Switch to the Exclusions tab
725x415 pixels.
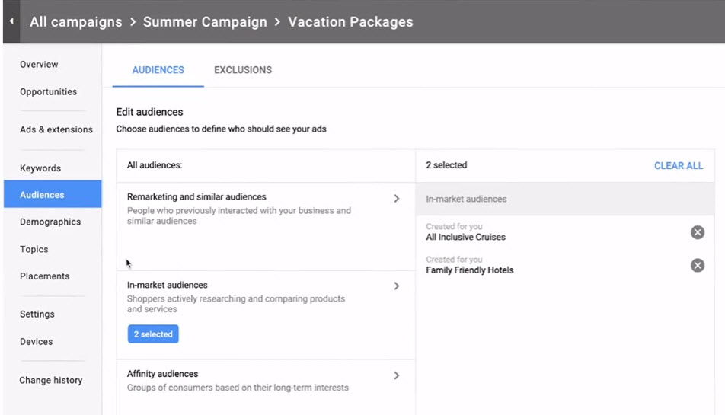(x=243, y=70)
